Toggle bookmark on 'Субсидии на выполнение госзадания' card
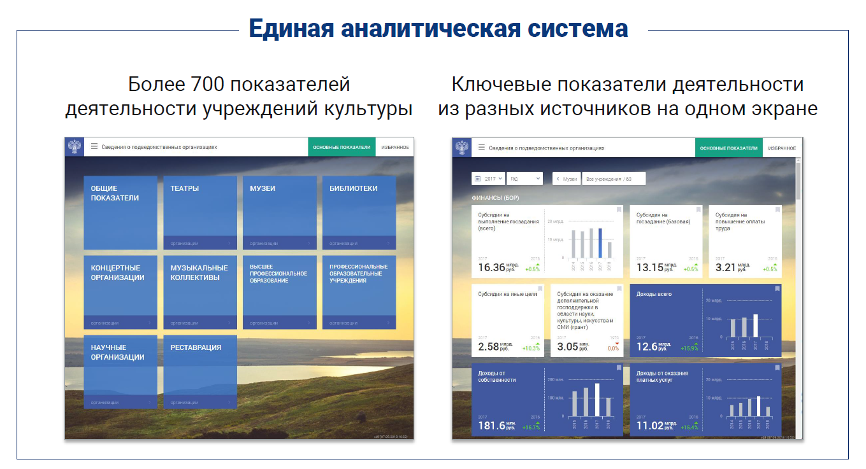Screen dimensions: 866x469 click(617, 209)
